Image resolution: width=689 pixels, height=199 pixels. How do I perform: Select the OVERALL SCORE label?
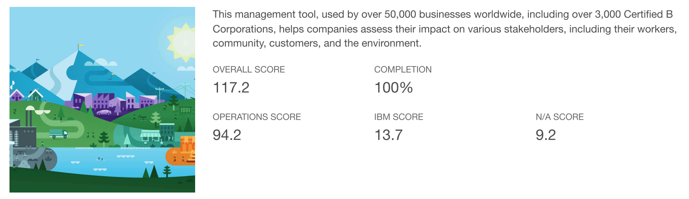coord(249,69)
